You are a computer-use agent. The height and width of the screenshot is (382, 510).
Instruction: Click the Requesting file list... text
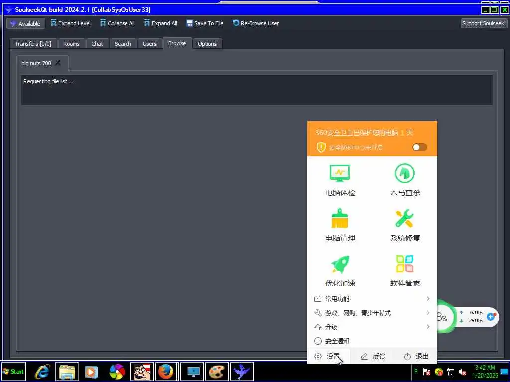(48, 81)
